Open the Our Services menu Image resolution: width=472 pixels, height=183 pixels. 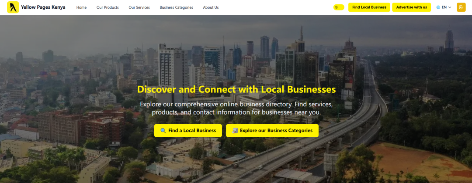[x=139, y=7]
